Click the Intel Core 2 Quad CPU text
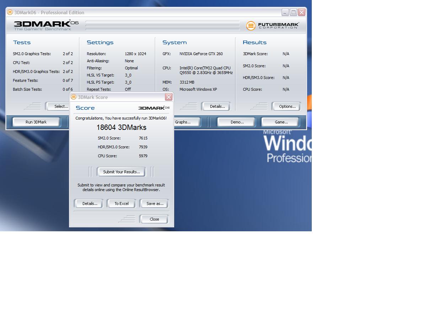This screenshot has height=311, width=433. 206,70
